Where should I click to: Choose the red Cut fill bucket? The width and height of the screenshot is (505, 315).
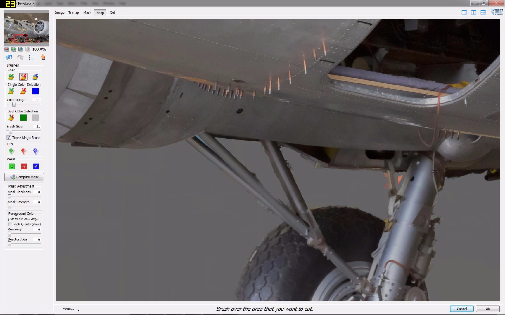(x=24, y=151)
